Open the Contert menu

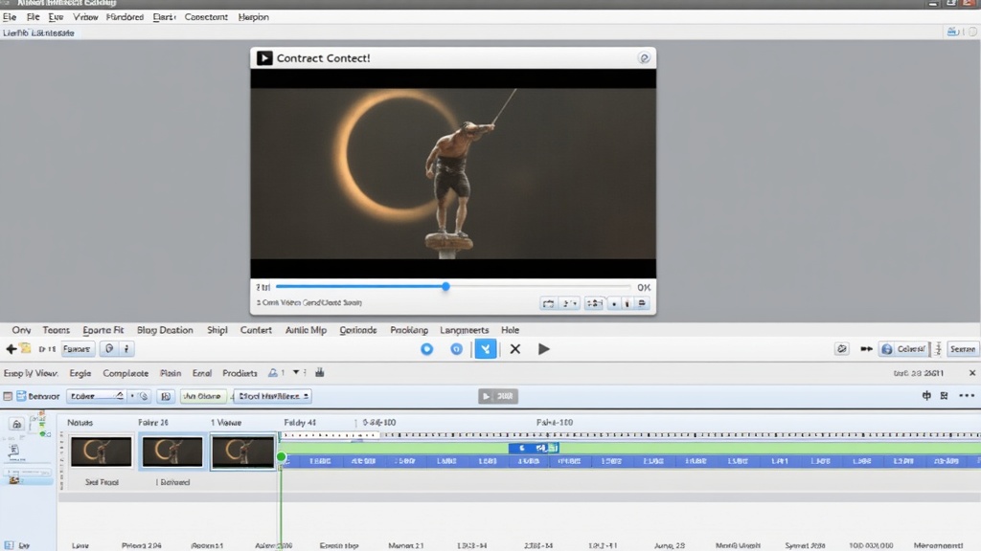pyautogui.click(x=256, y=330)
